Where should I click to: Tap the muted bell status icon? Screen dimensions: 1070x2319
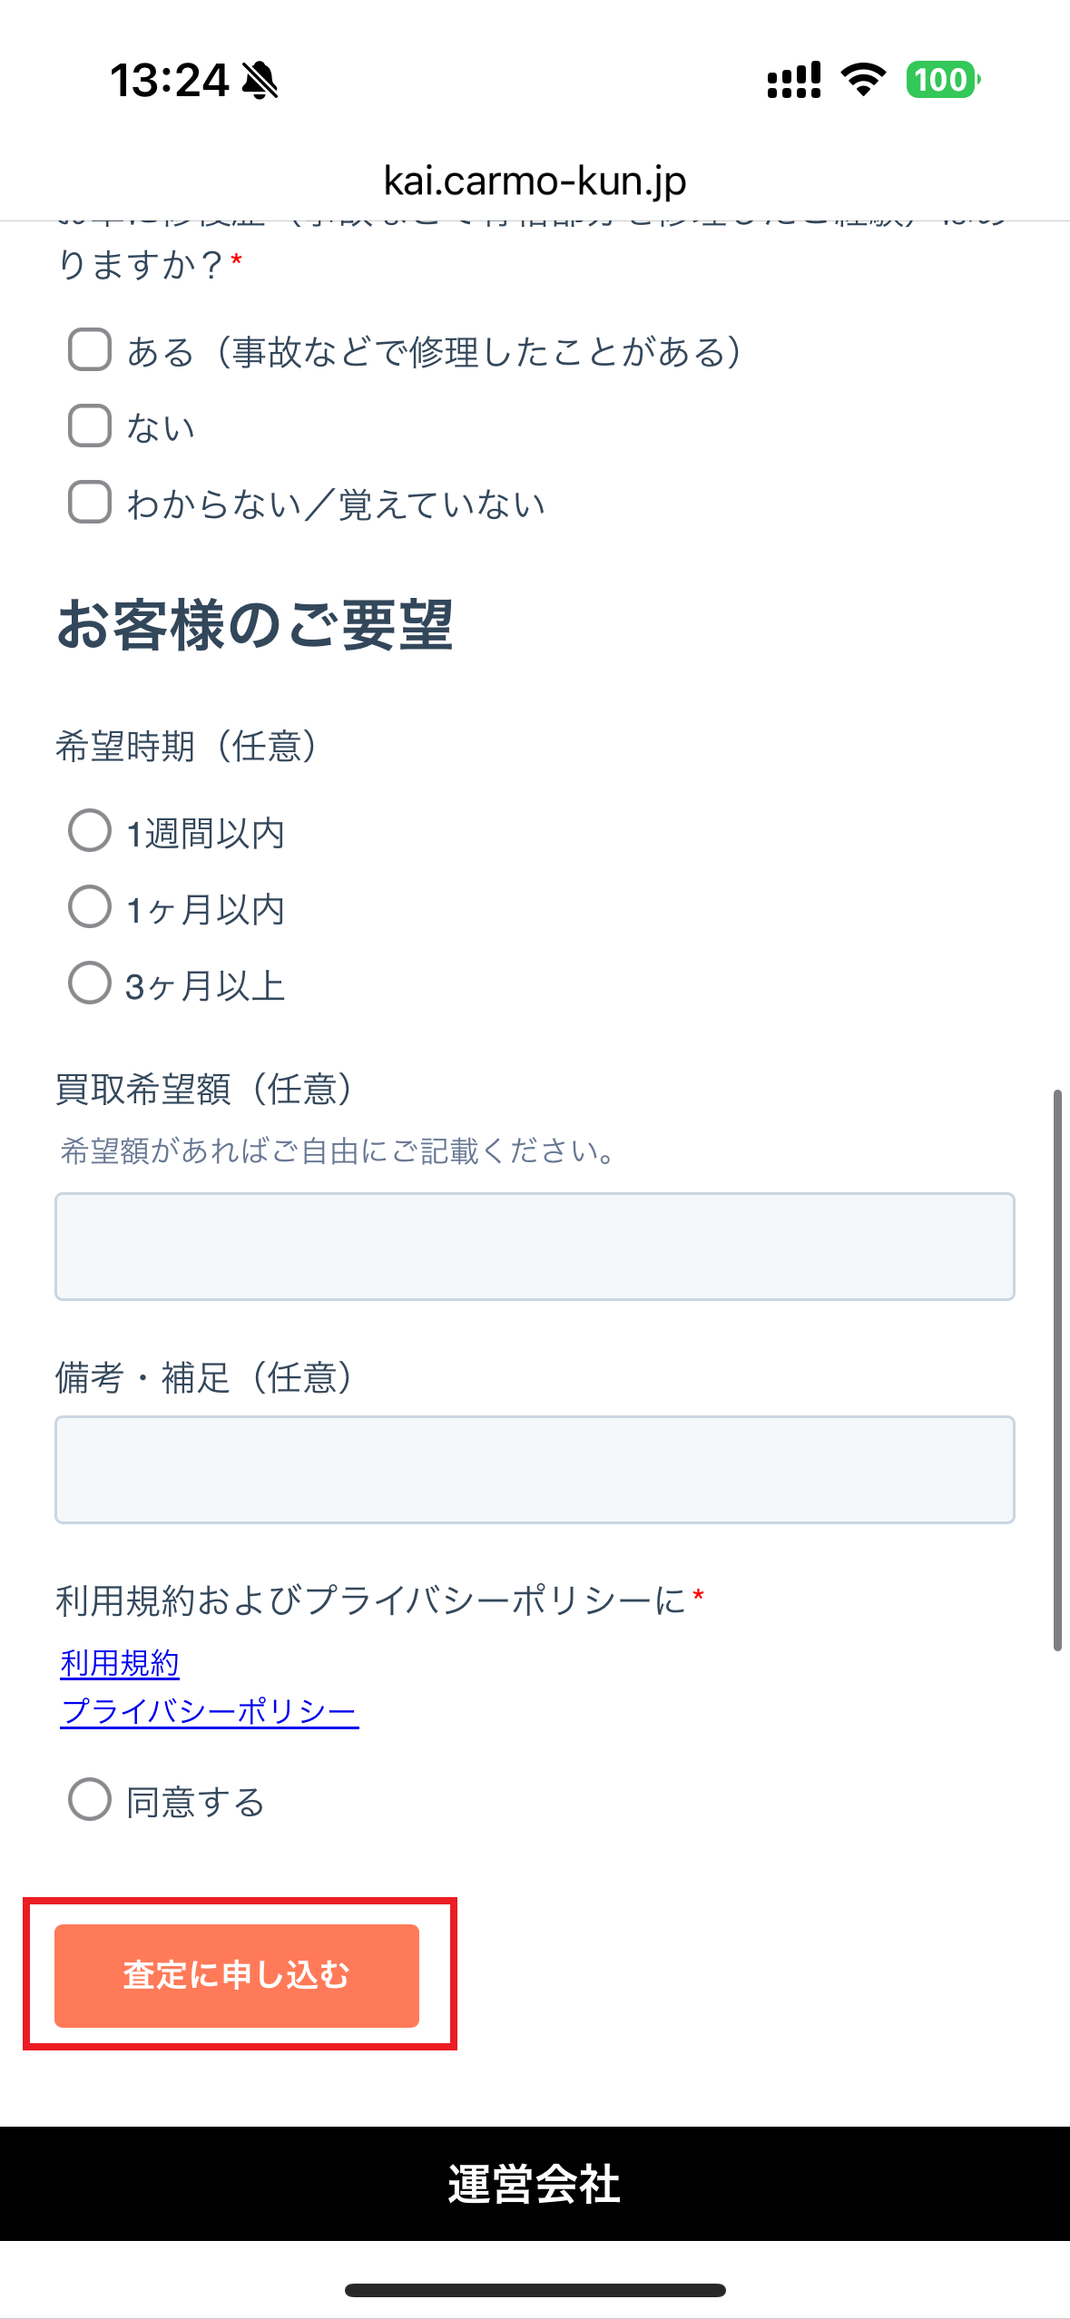click(260, 81)
